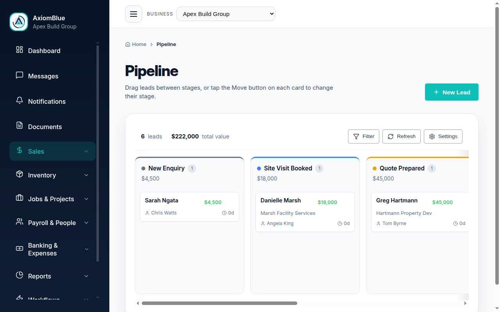Click the person icon beside Tom Byrne
Viewport: 500px width, 312px height.
point(379,223)
